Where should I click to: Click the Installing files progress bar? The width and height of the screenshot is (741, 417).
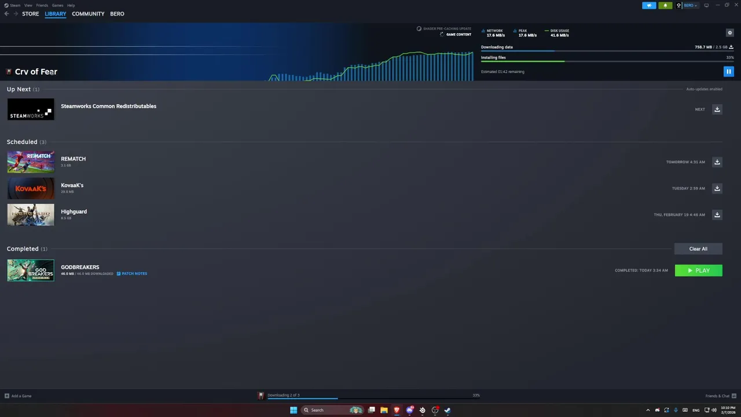tap(607, 61)
